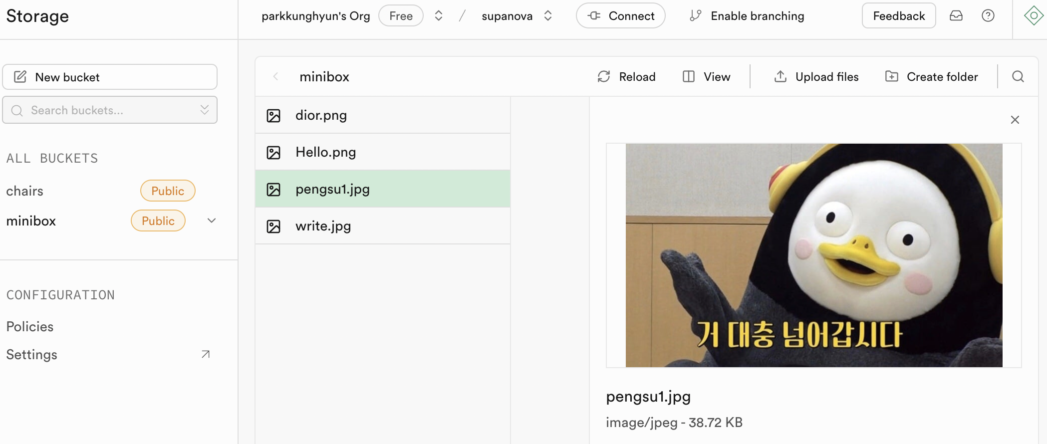Click the image icon beside pengsu1.jpg
This screenshot has height=444, width=1047.
[x=273, y=190]
